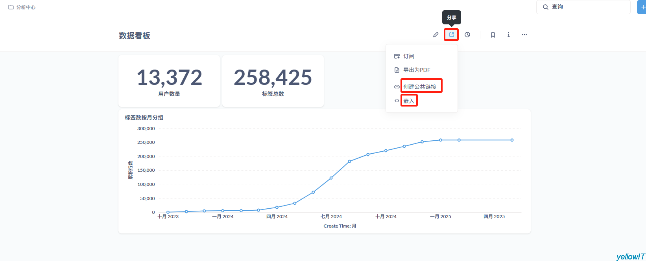Choose the 嵌入 embed option

[408, 101]
